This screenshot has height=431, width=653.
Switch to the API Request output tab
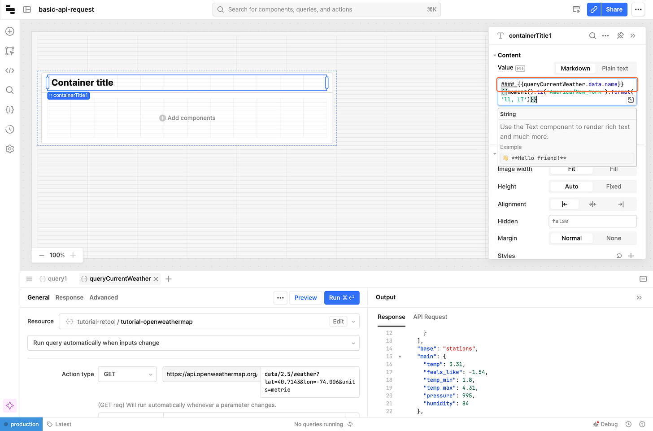point(430,317)
